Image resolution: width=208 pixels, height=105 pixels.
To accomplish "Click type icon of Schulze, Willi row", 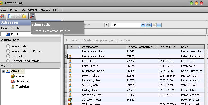I will pos(70,85).
